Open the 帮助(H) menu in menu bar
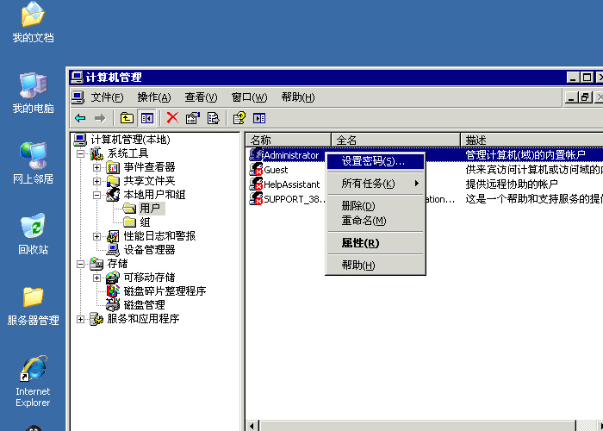The height and width of the screenshot is (431, 603). point(298,97)
